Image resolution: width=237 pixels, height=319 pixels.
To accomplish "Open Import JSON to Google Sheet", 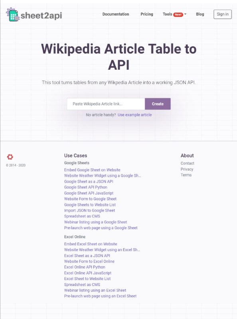I will 90,211.
